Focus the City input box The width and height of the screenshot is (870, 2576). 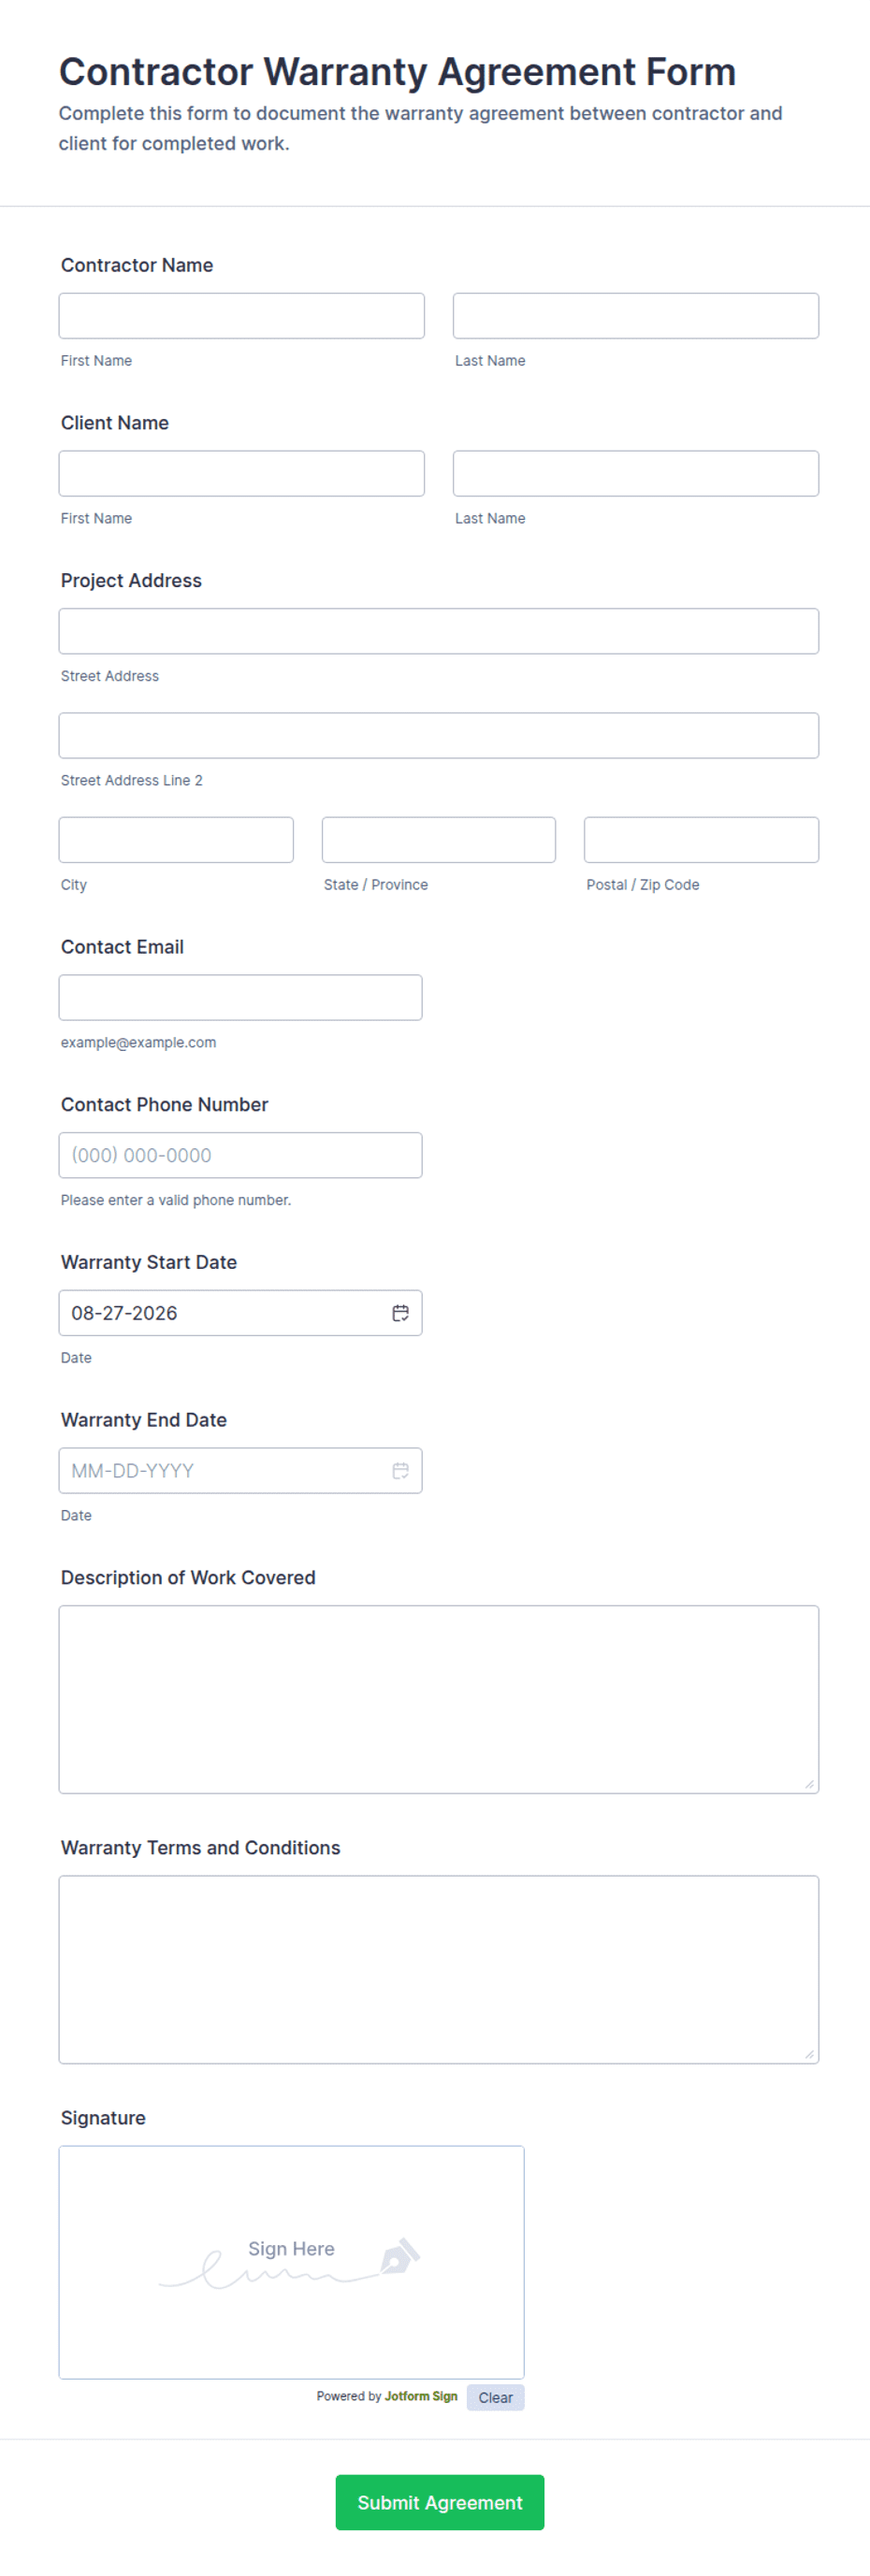point(176,840)
